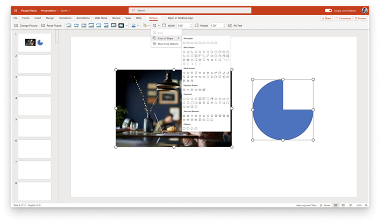Choose the first rectangular callout shape

click(184, 128)
